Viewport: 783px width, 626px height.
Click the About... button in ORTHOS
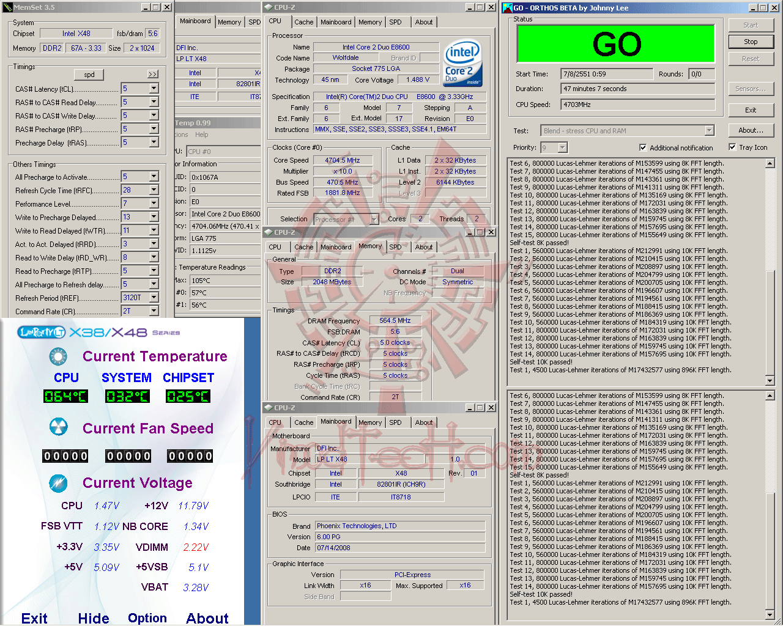[x=751, y=130]
